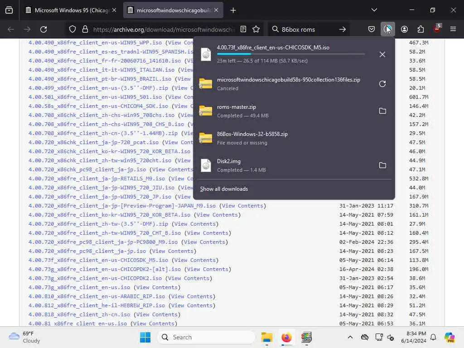
Task: Open the network status tray icon
Action: tap(378, 337)
